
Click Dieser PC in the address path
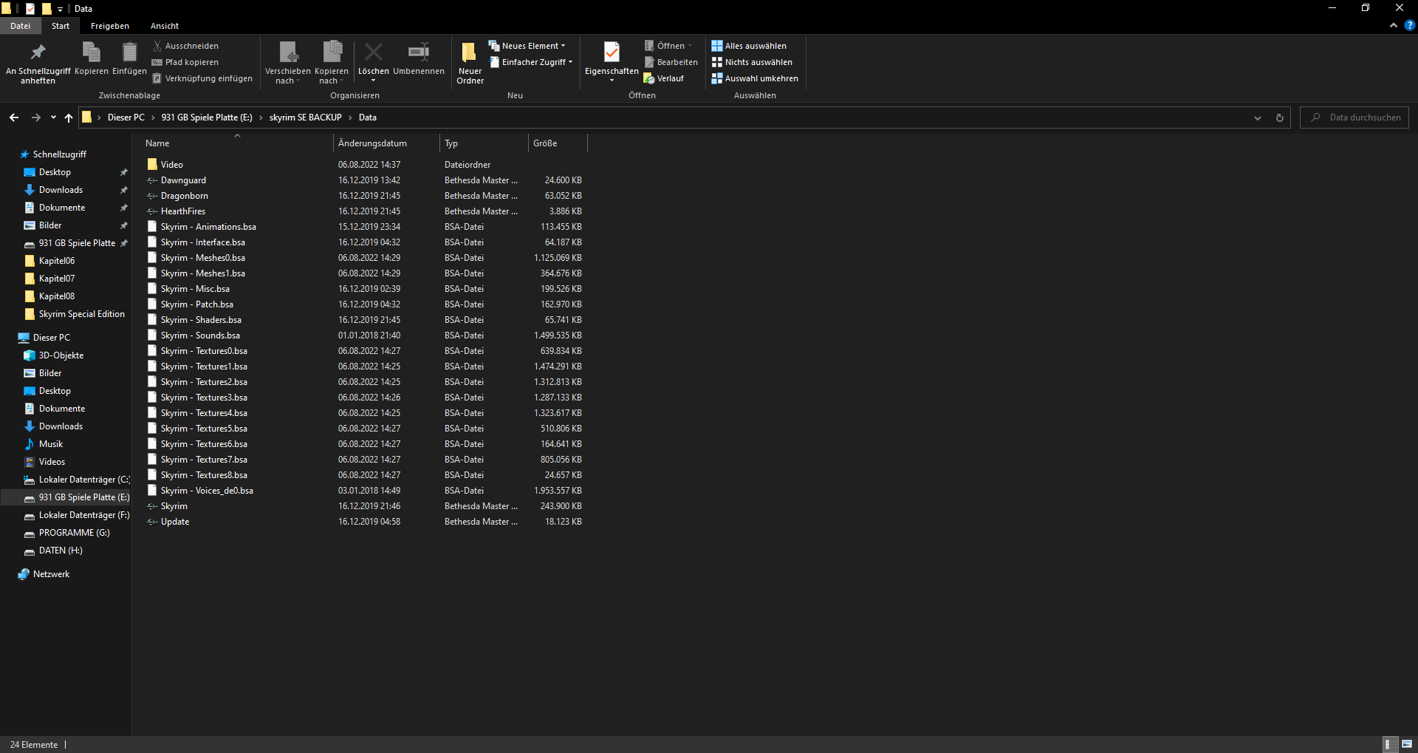tap(126, 117)
